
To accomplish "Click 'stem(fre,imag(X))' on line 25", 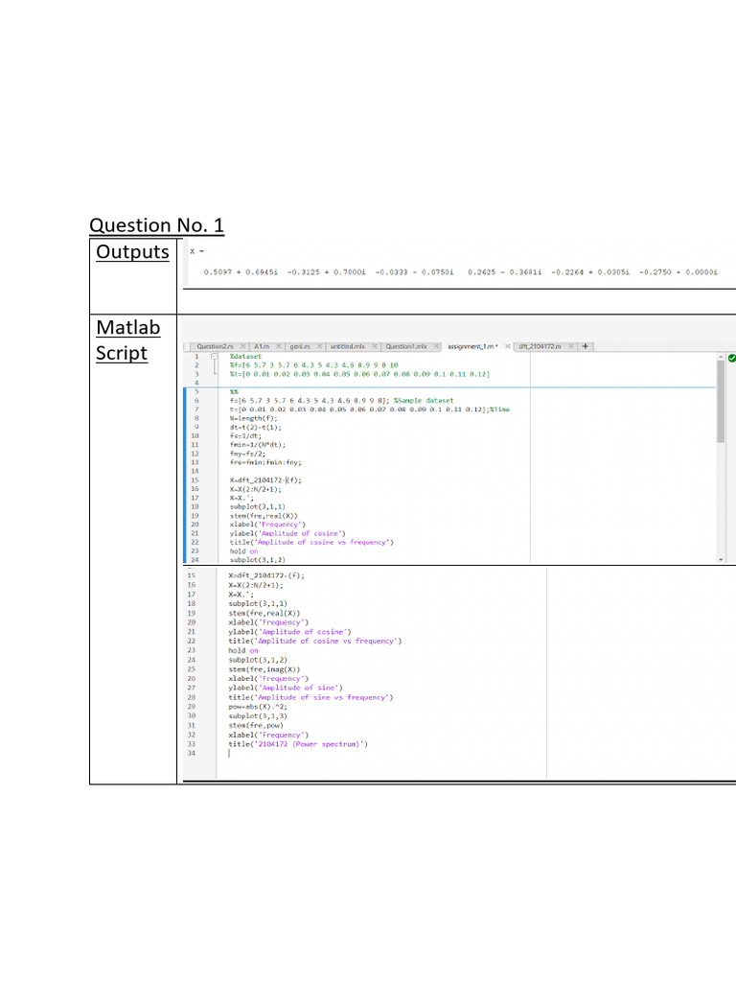I will 264,669.
